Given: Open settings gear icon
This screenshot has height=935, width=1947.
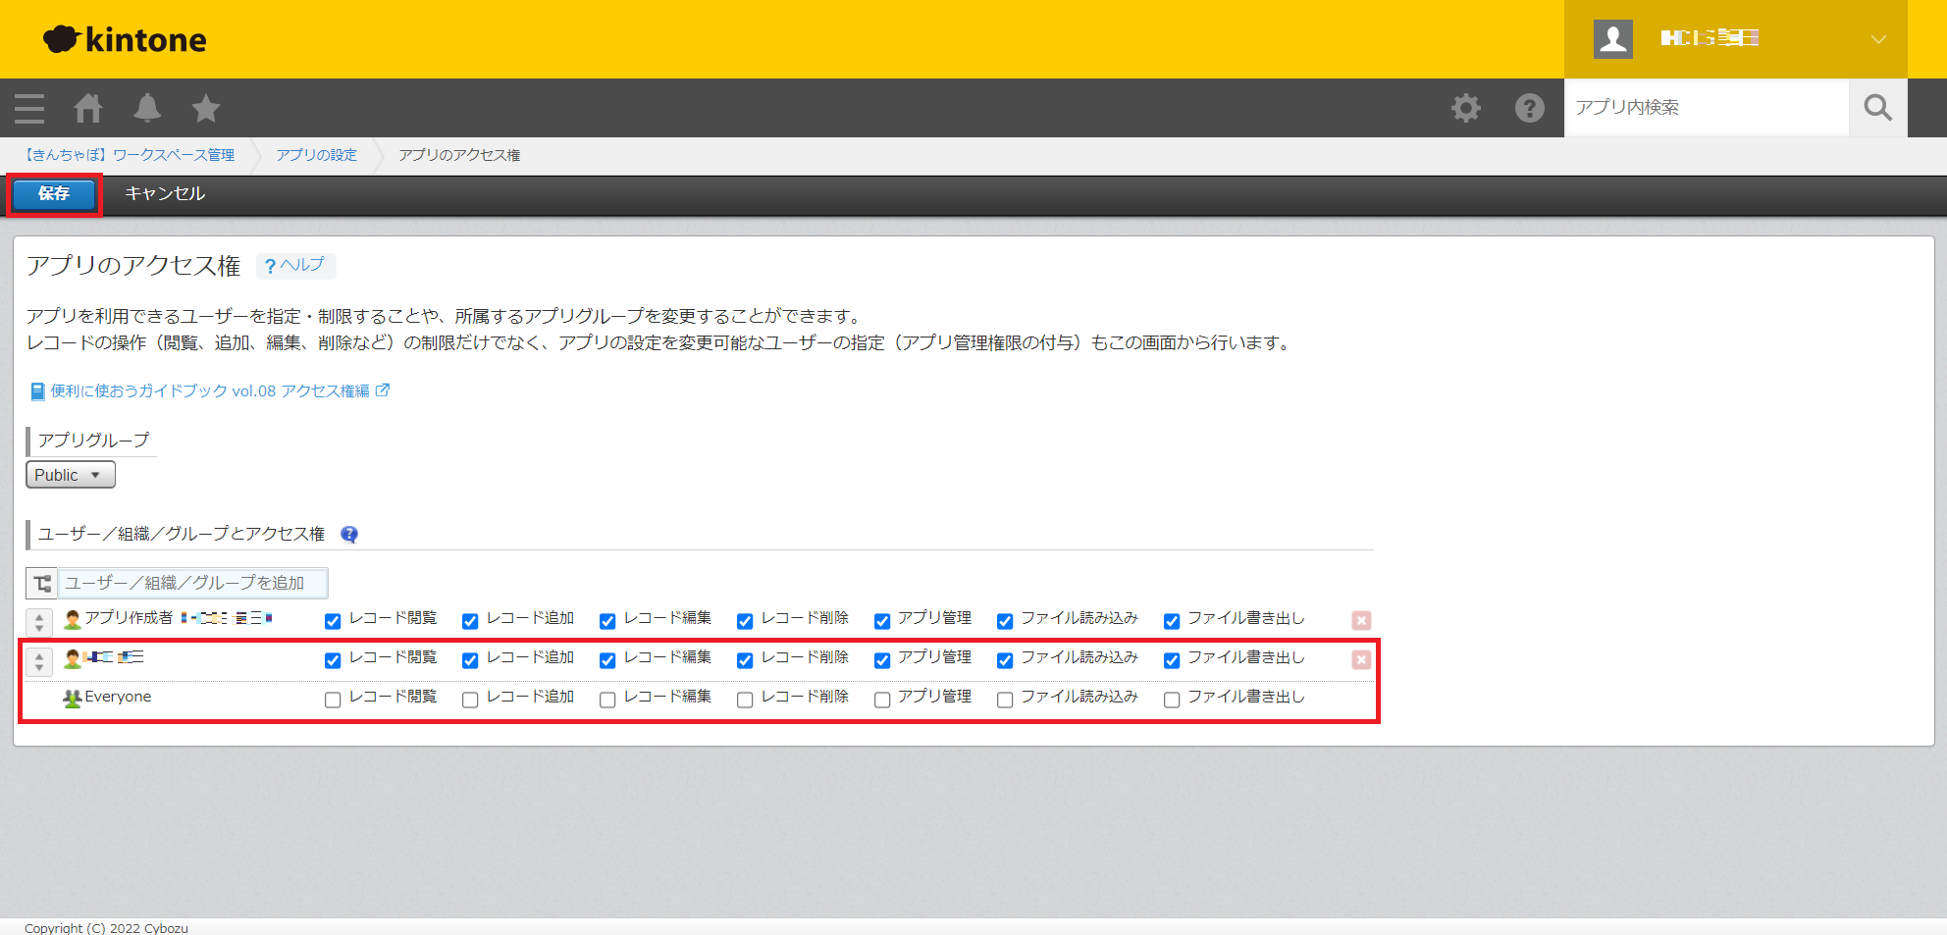Looking at the screenshot, I should (1466, 108).
